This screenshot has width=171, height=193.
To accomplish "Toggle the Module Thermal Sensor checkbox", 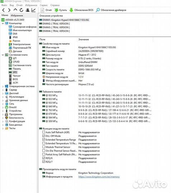I will coord(44,147).
